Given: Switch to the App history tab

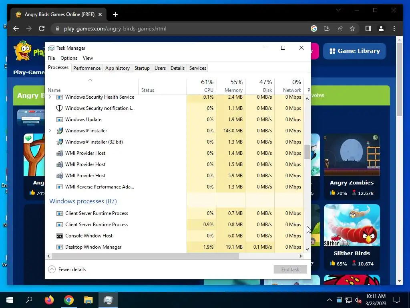Looking at the screenshot, I should coord(117,68).
